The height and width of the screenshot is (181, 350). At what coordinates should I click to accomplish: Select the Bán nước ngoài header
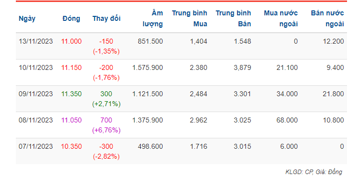tap(328, 18)
